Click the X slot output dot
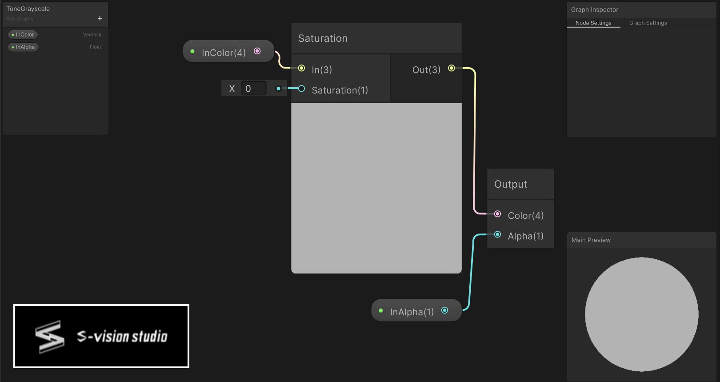The height and width of the screenshot is (382, 720). (279, 88)
